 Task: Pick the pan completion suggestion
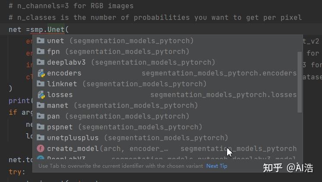(54, 116)
